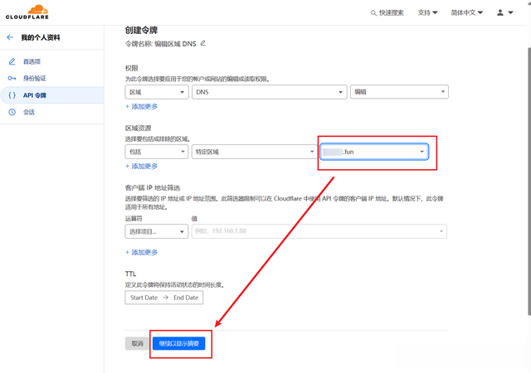The width and height of the screenshot is (531, 373).
Task: Edit token name with the pencil icon
Action: pyautogui.click(x=202, y=43)
